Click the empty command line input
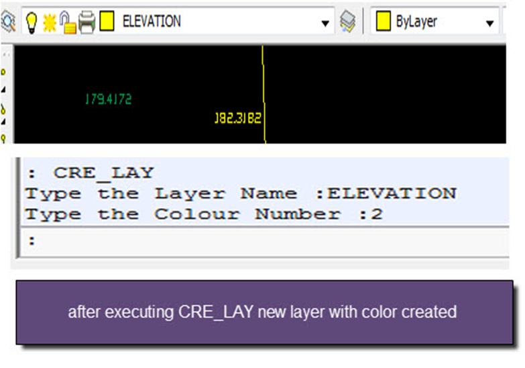Viewport: 525px width, 368px height. (268, 240)
